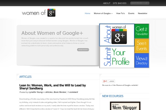Screen dimensions: 166x110
Task: Click the ARTICLES section heading
Action: 25,77
